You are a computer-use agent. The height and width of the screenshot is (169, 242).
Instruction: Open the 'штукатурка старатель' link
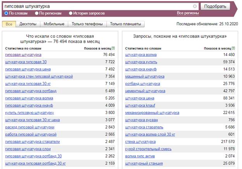tap(144, 127)
